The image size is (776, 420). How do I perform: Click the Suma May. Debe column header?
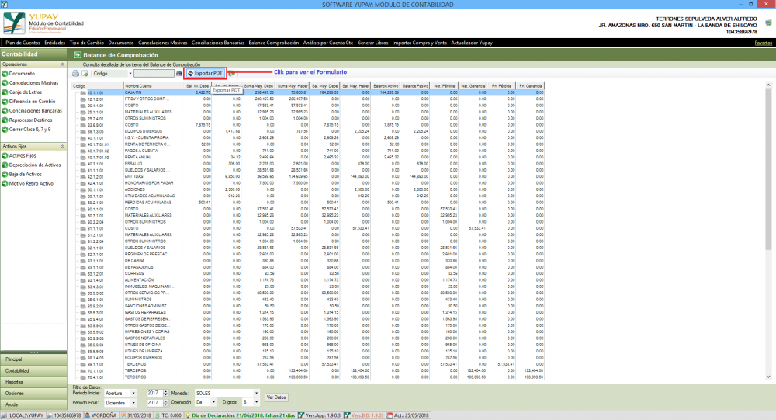258,85
